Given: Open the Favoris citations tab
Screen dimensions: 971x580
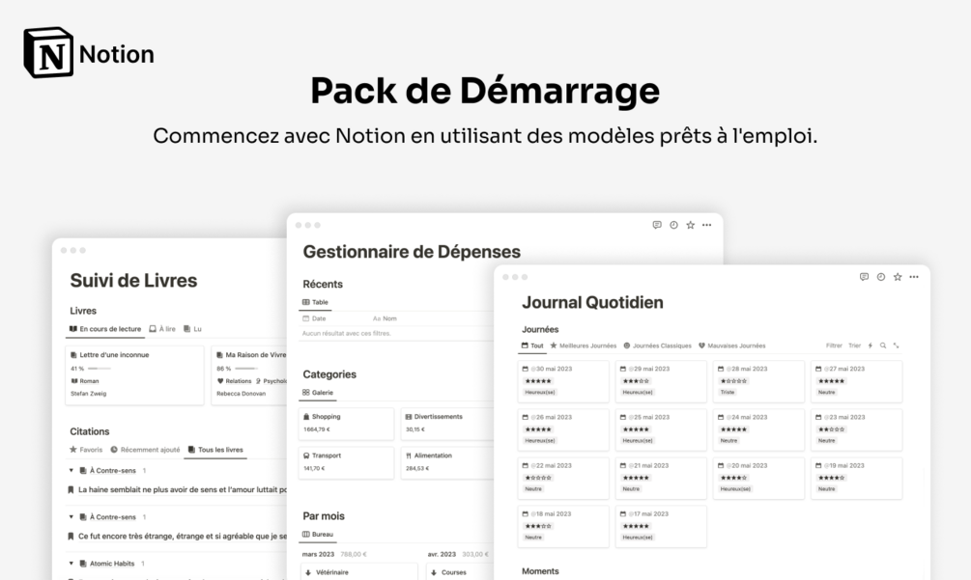Looking at the screenshot, I should coord(86,450).
